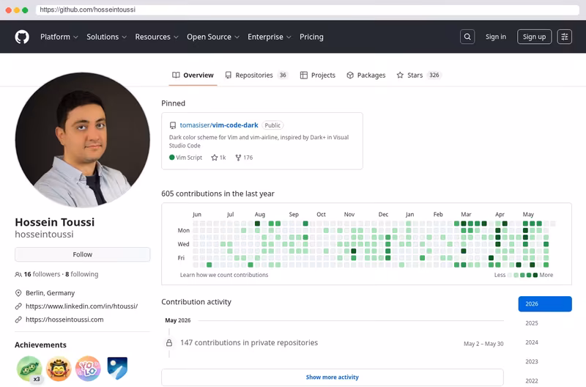Click Show more activity
The height and width of the screenshot is (387, 586).
(x=333, y=377)
